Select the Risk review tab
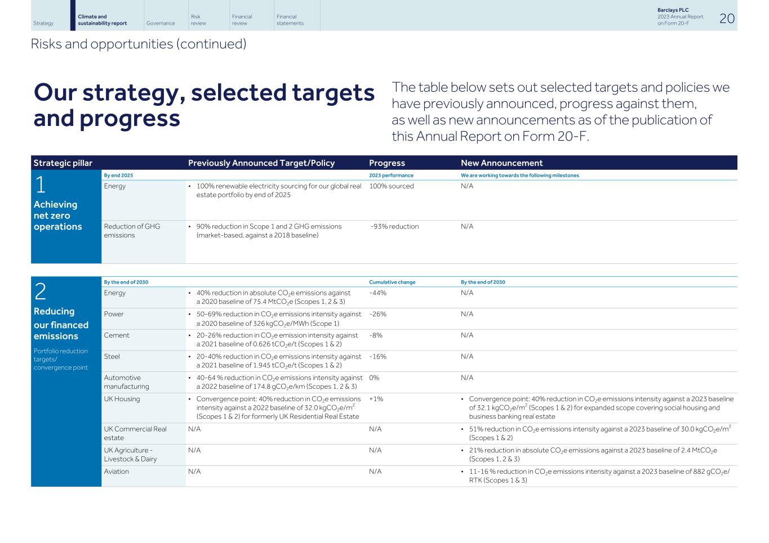This screenshot has height=543, width=769. tap(197, 19)
